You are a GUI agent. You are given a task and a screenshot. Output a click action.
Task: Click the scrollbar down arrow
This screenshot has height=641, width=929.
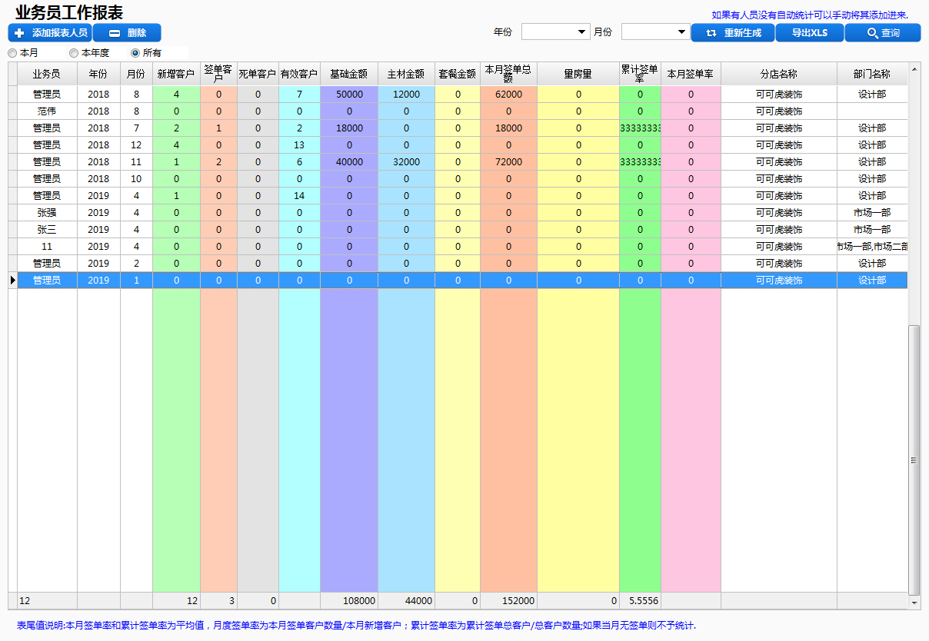click(914, 603)
